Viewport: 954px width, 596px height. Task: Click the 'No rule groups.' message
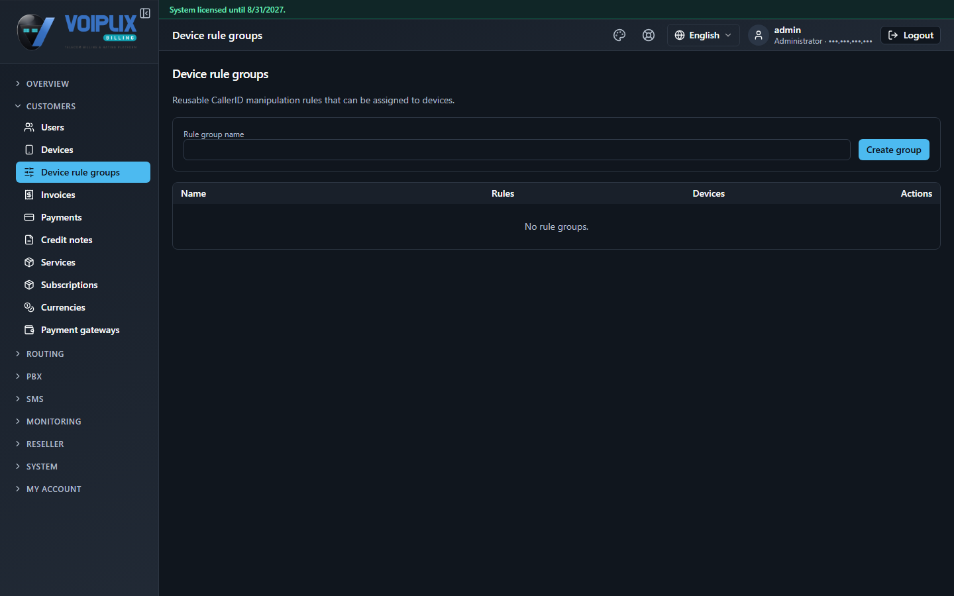(x=556, y=226)
